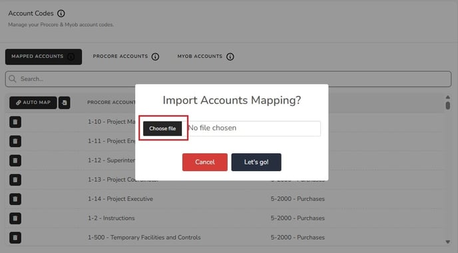
Task: Click the Choose file button
Action: tap(162, 128)
